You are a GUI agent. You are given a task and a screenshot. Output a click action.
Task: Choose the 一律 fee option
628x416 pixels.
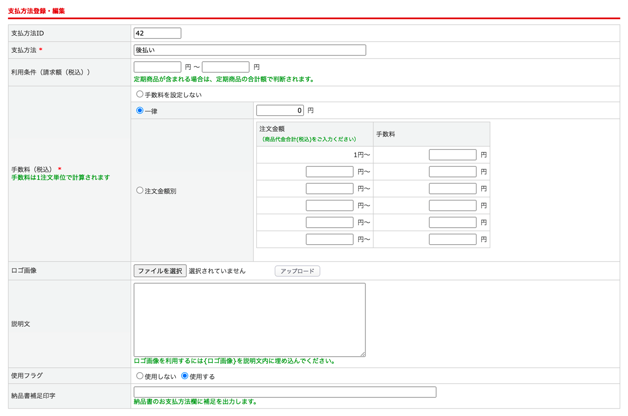140,111
